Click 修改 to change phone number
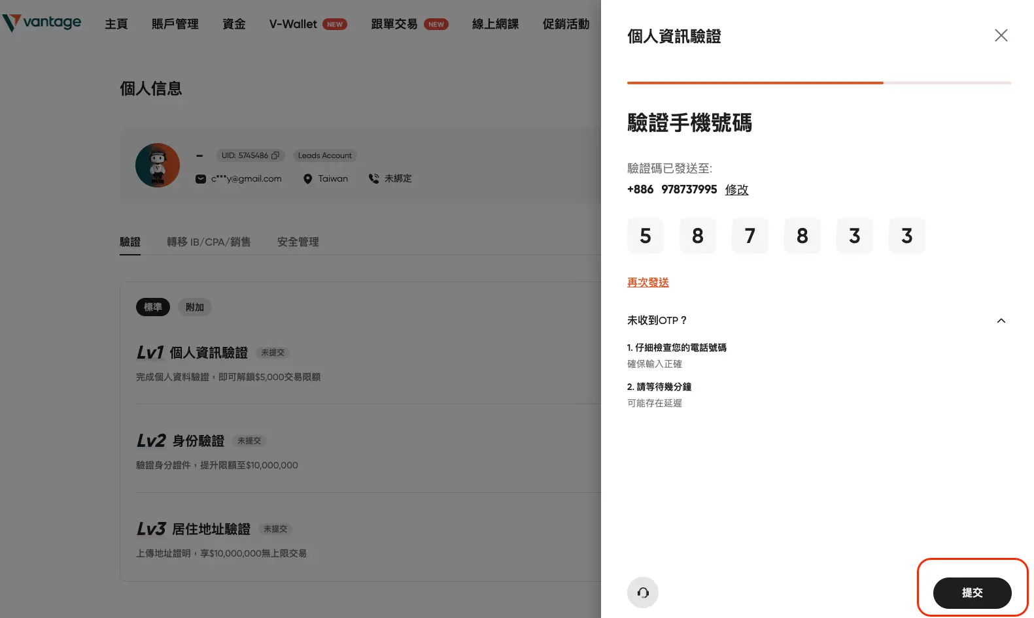This screenshot has width=1034, height=618. (736, 189)
